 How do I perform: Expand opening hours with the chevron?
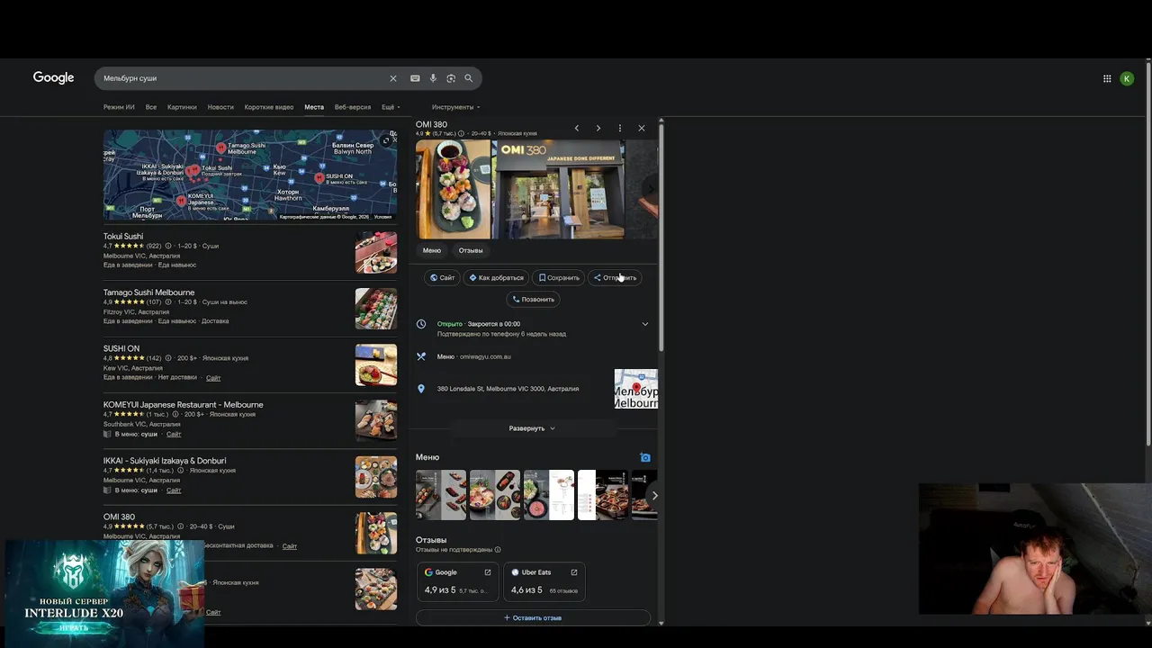(644, 324)
